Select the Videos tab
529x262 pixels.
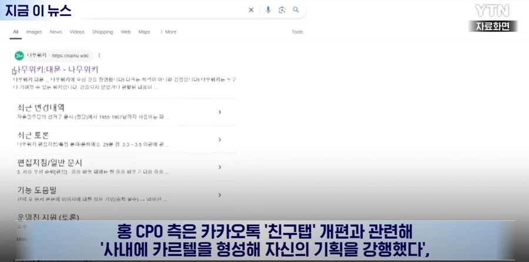(77, 32)
